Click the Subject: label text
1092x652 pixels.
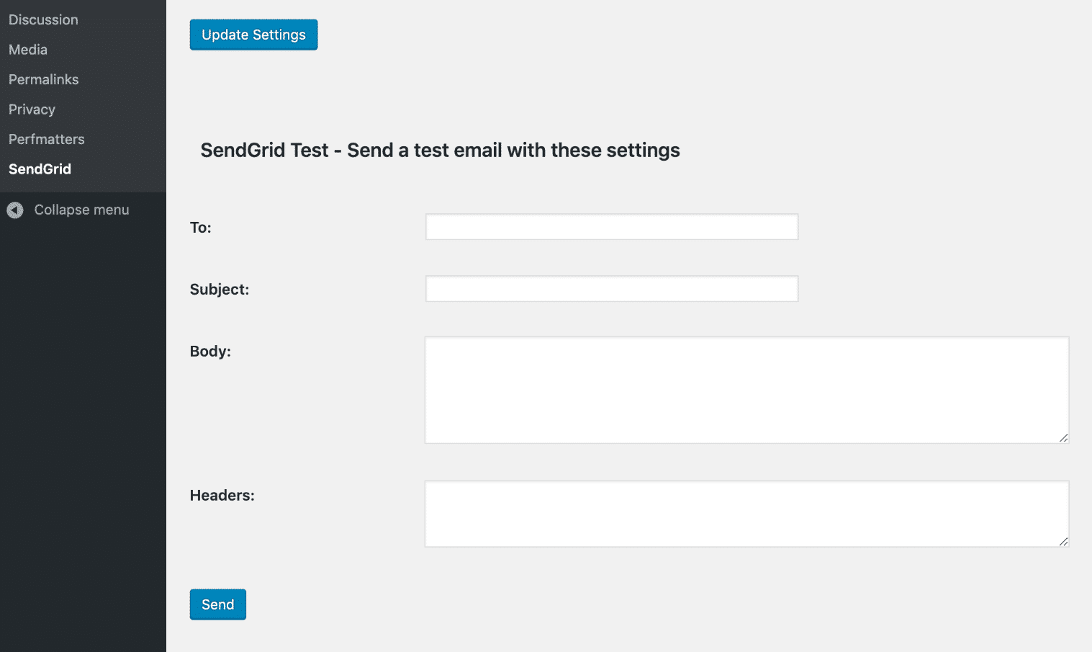coord(219,289)
